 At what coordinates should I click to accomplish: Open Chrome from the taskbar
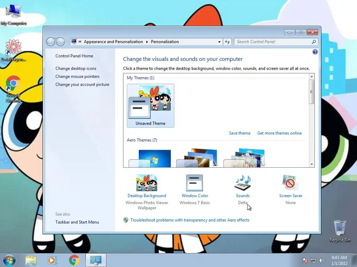[x=74, y=260]
